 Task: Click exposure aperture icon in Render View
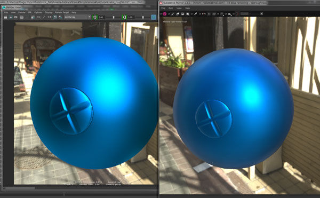[95, 17]
